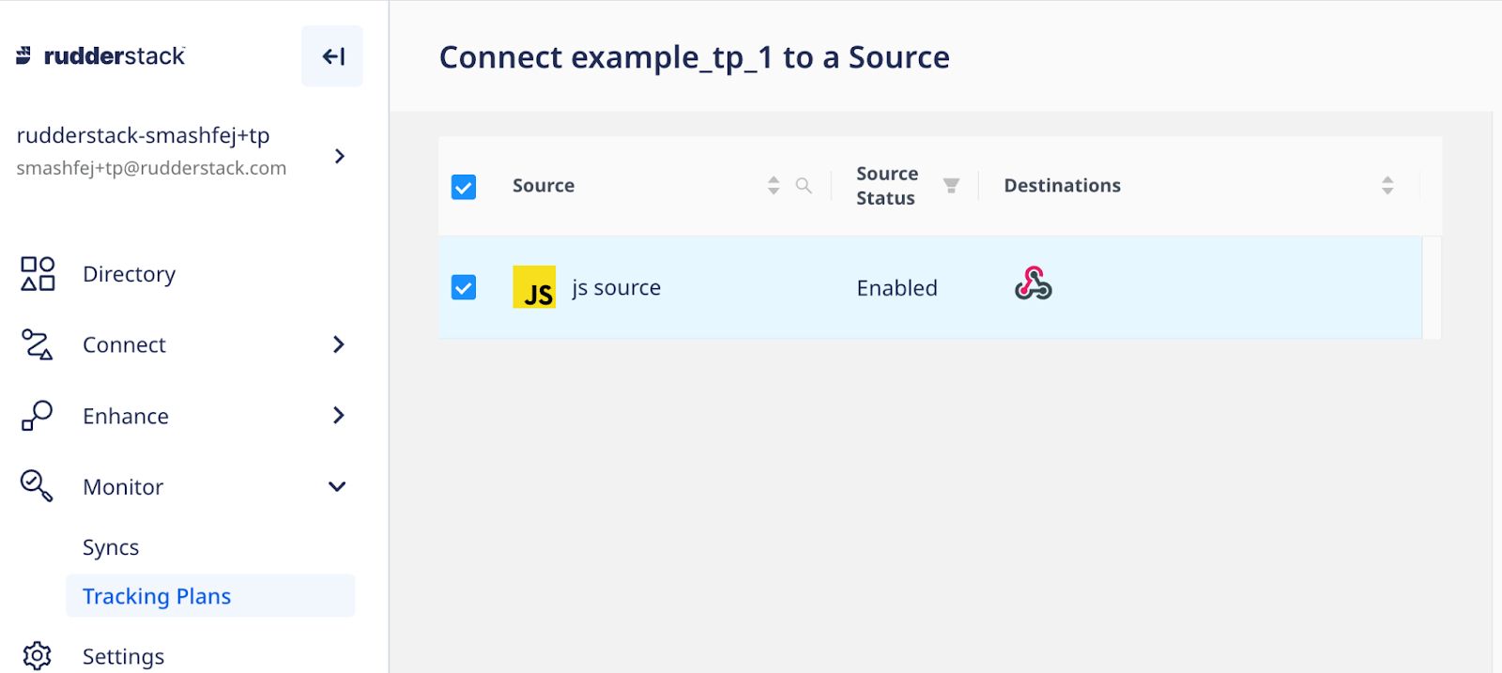Click the Connect example_tp_1 to a Source heading
The width and height of the screenshot is (1502, 673).
tap(695, 57)
